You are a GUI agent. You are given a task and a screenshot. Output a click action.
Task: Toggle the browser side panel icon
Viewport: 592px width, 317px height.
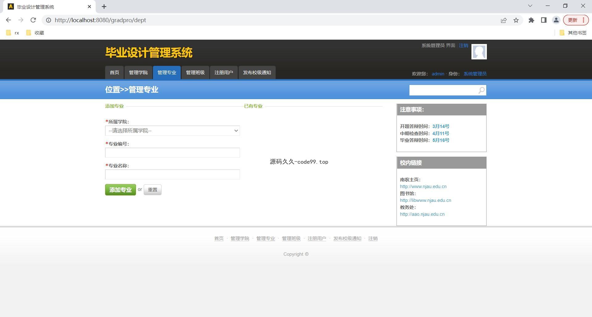click(544, 20)
